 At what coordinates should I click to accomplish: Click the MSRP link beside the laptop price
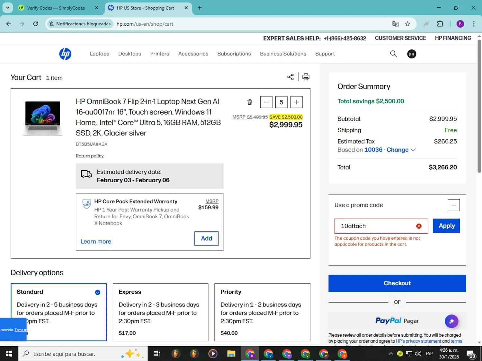point(239,117)
